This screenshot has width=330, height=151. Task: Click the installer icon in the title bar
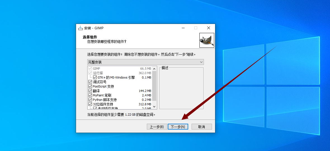click(x=80, y=28)
